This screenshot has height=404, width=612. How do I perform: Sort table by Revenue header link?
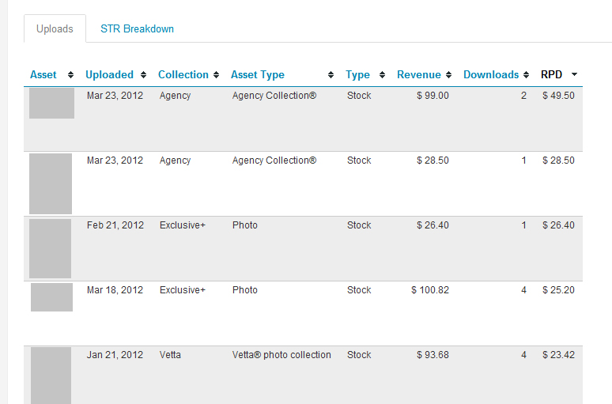click(419, 74)
